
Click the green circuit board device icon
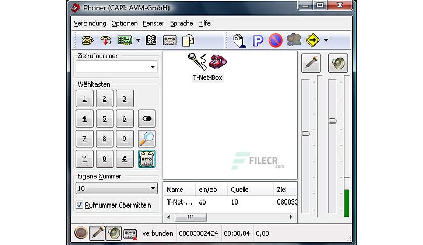[124, 40]
